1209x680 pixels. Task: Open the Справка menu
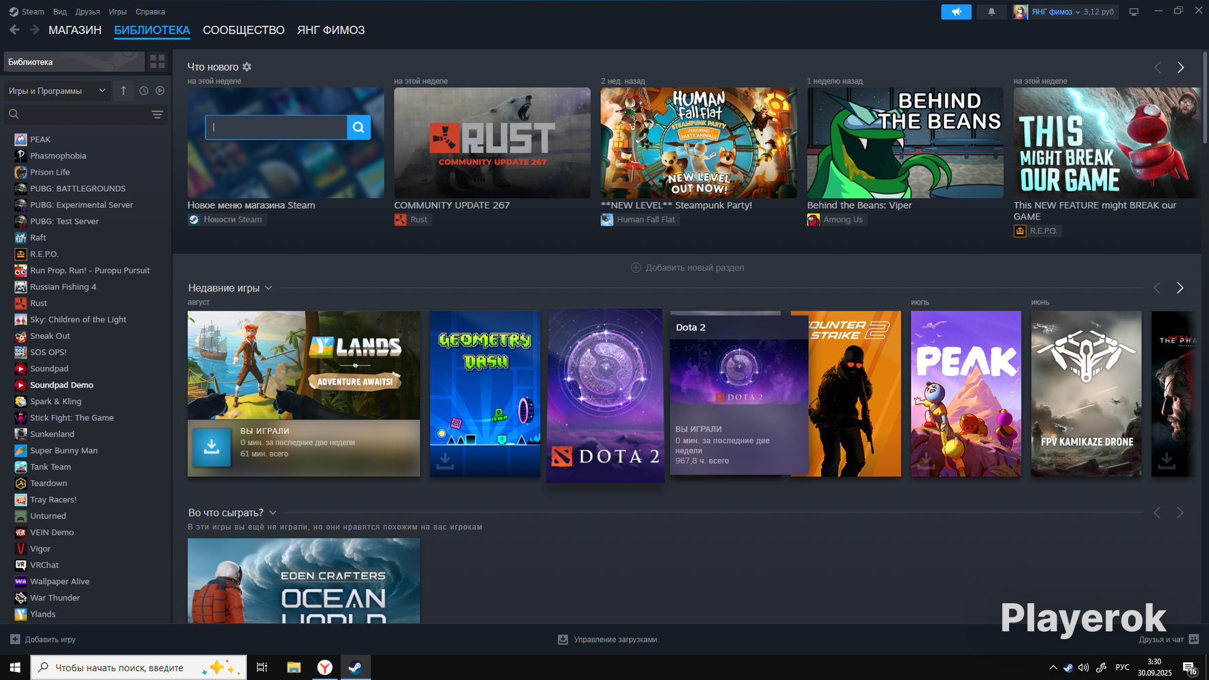click(150, 12)
